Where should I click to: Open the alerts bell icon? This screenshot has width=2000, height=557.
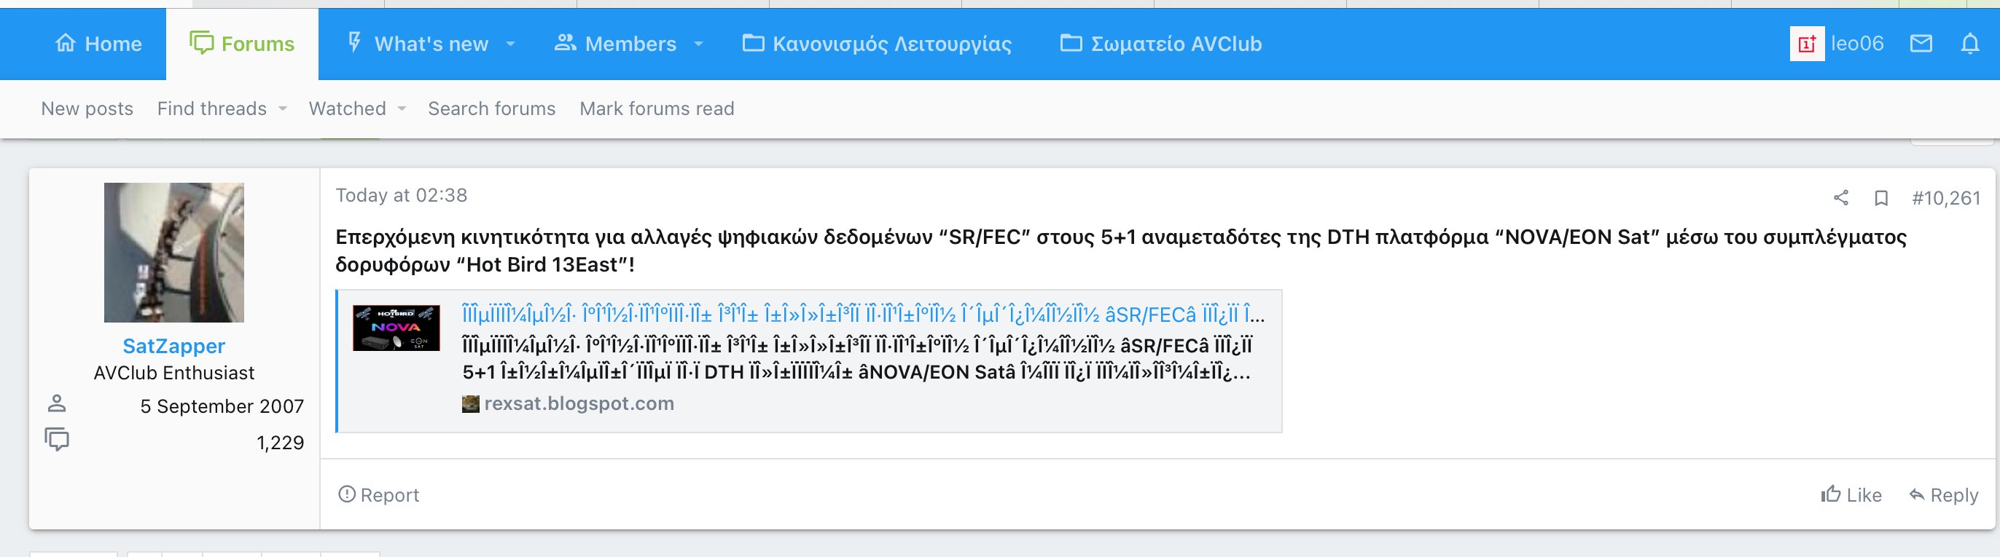coord(1969,44)
